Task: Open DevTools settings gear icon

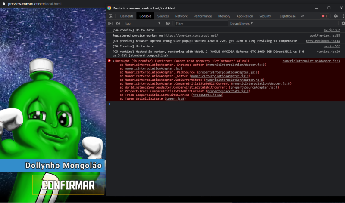Action: (336, 16)
